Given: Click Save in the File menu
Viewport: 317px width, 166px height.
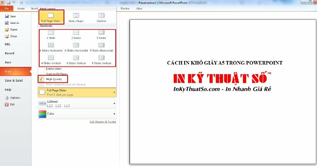Looking at the screenshot, I should 10,16.
